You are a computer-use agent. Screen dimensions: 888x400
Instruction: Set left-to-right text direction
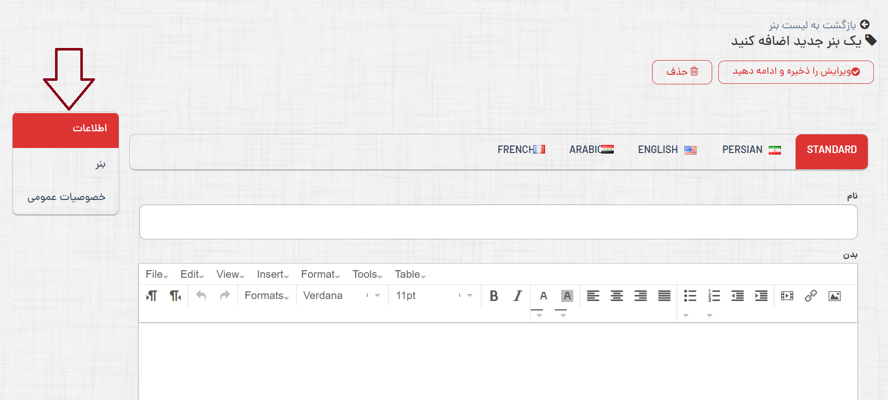[152, 295]
